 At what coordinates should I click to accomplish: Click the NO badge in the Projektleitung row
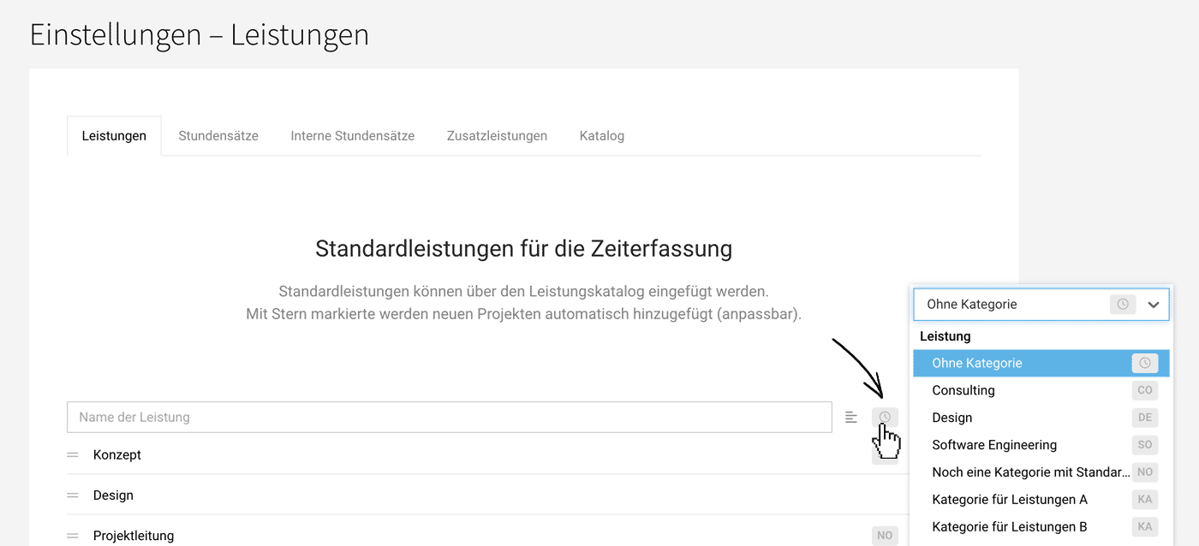click(x=885, y=535)
